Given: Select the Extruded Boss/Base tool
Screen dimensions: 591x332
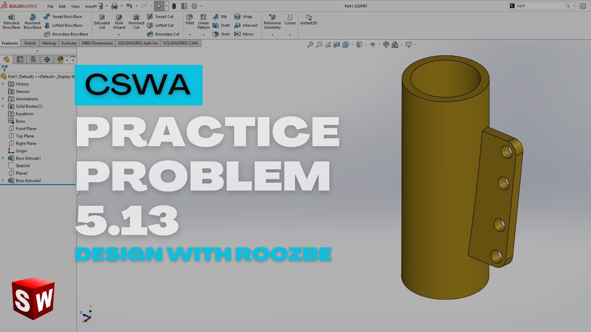Looking at the screenshot, I should coord(12,22).
